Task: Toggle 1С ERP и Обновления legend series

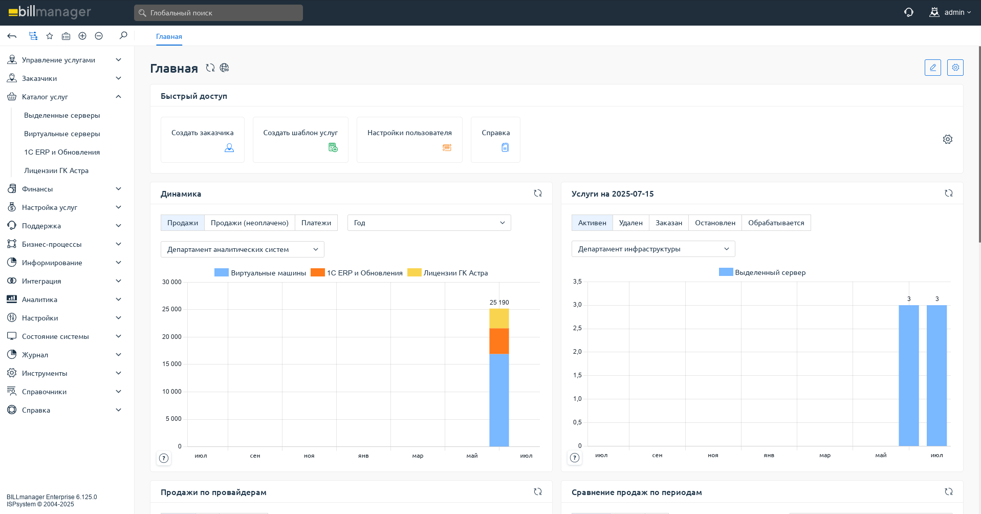Action: (357, 273)
